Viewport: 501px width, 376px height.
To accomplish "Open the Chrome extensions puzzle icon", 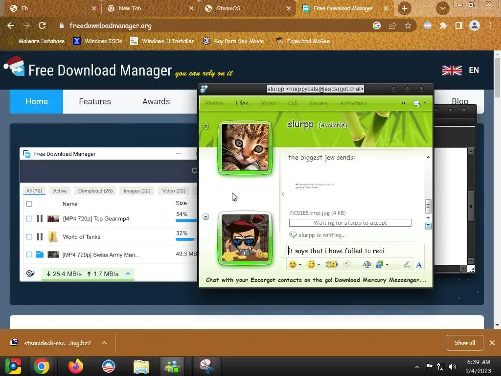I will pos(443,25).
